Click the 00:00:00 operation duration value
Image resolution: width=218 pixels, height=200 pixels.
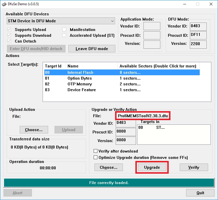pyautogui.click(x=48, y=168)
